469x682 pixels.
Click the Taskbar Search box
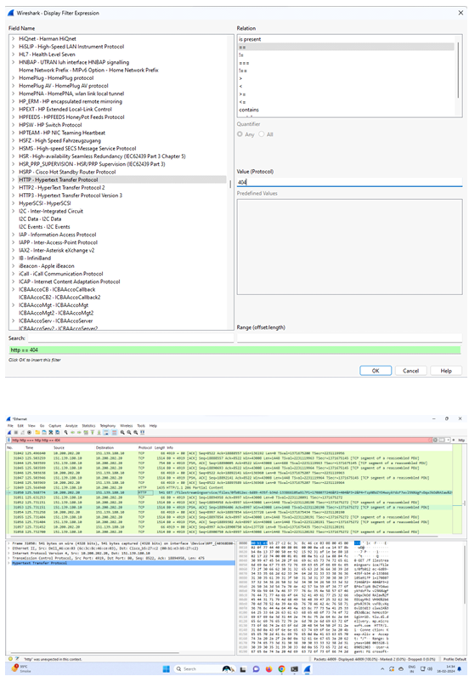click(x=205, y=669)
